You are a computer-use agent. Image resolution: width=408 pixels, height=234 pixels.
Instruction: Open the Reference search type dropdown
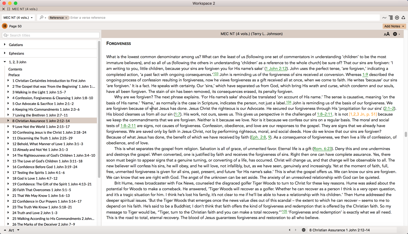[x=59, y=18]
